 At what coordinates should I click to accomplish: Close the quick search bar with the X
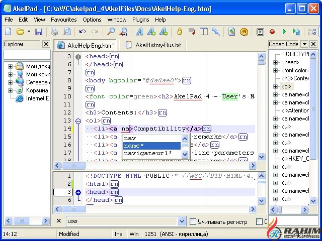pos(59,221)
